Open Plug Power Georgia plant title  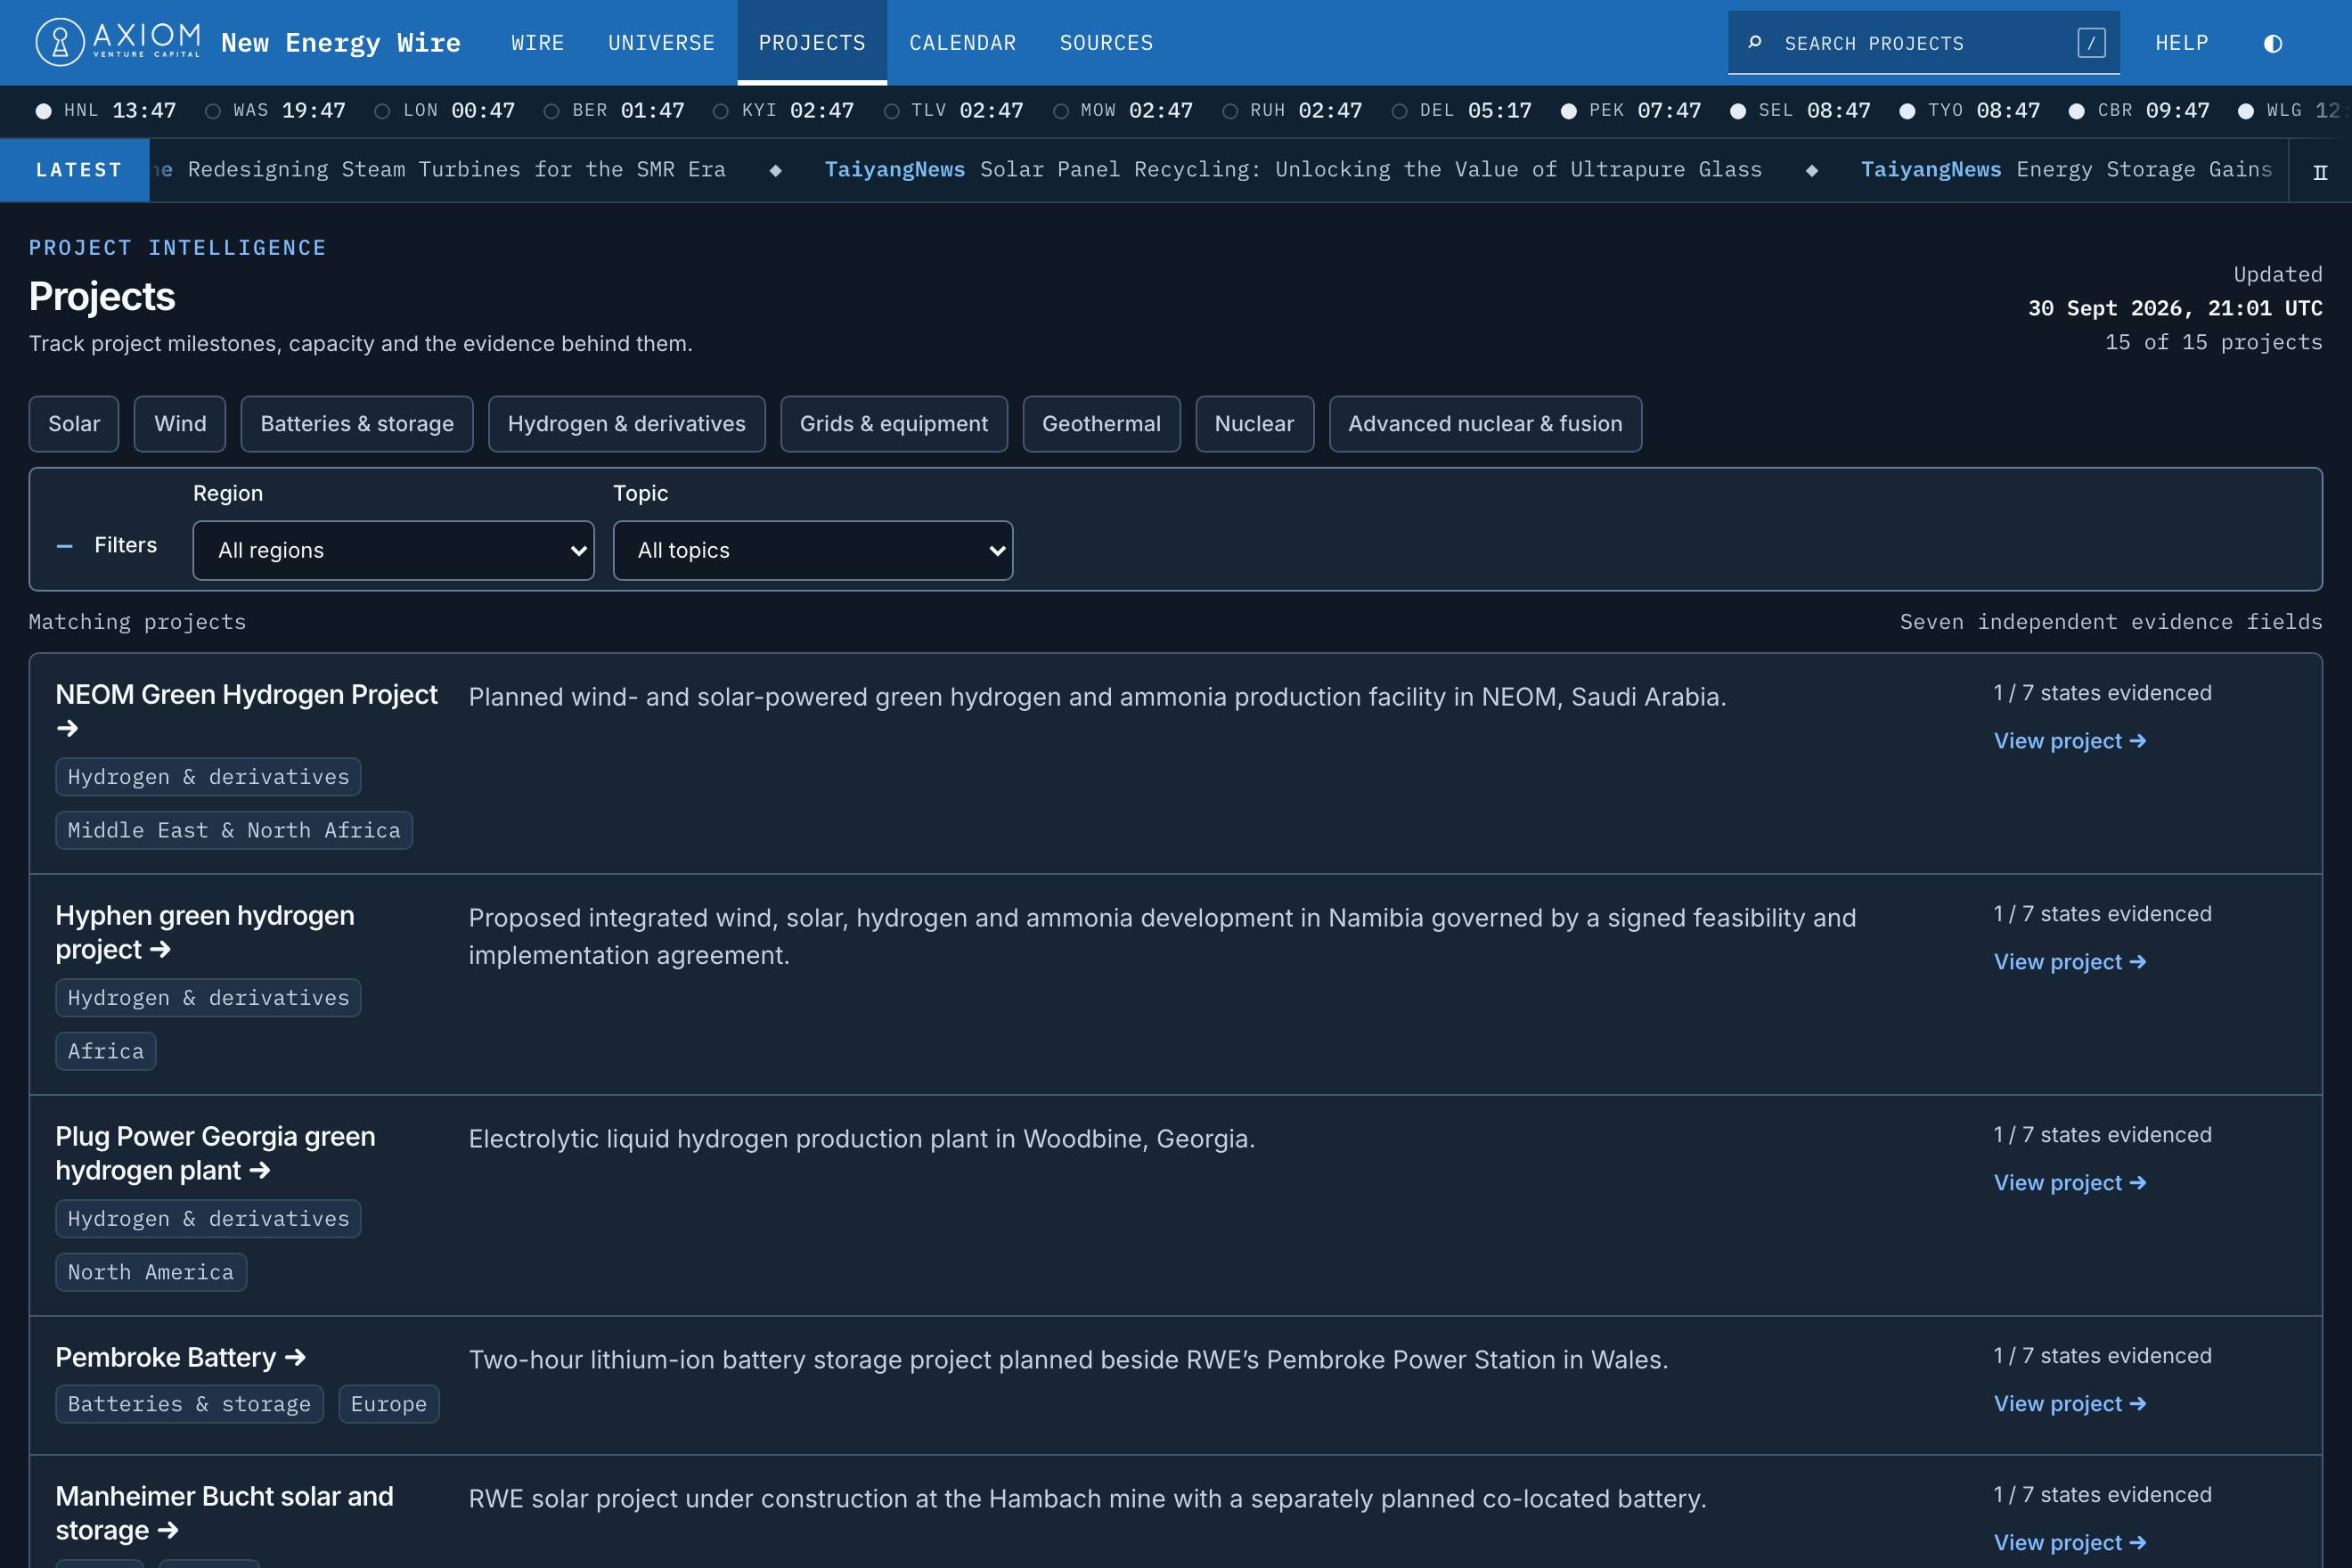(x=215, y=1153)
